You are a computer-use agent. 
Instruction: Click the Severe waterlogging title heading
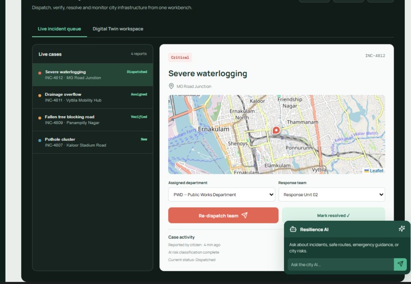click(208, 73)
